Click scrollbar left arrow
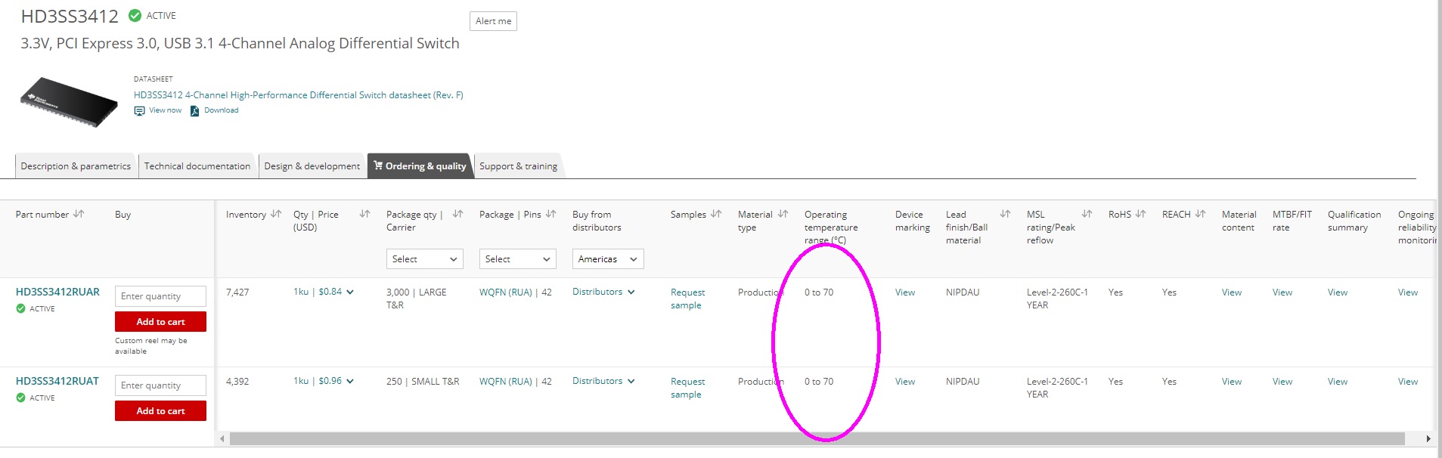Image resolution: width=1442 pixels, height=458 pixels. coord(222,438)
